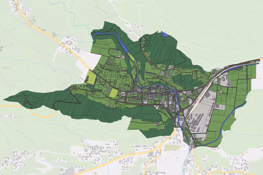Select the yellow-green square parcel near town center

(x=114, y=93)
